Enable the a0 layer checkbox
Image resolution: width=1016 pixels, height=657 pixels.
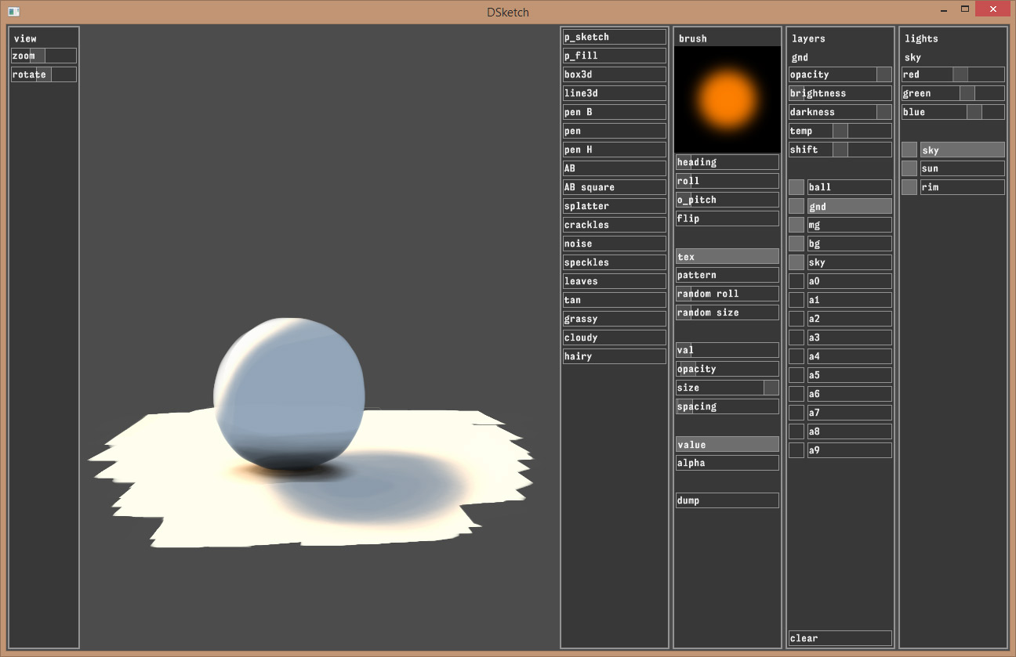(796, 281)
